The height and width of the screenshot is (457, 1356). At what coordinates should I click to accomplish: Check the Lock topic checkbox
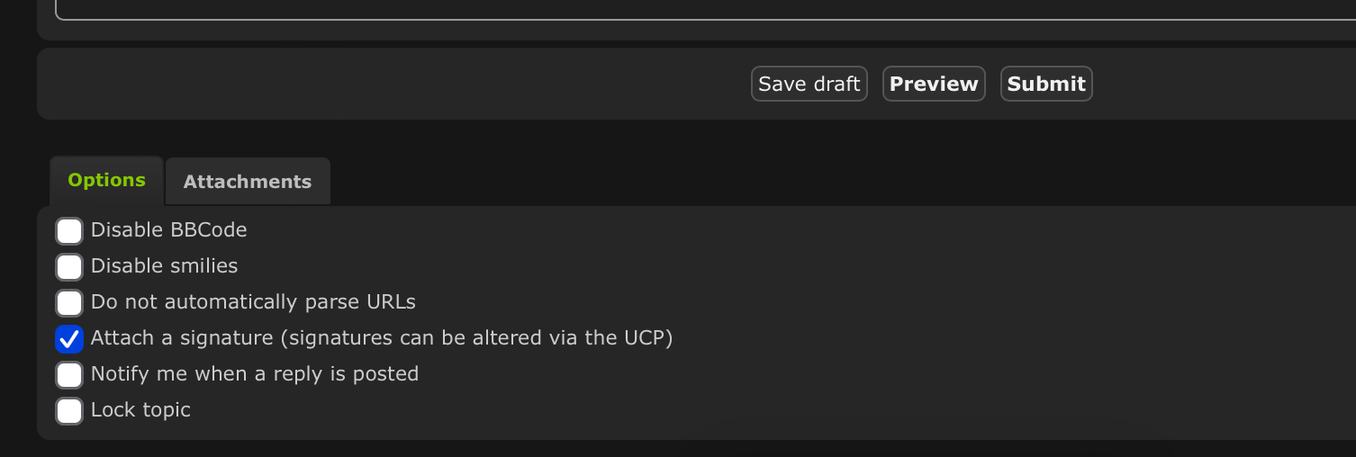[x=69, y=411]
